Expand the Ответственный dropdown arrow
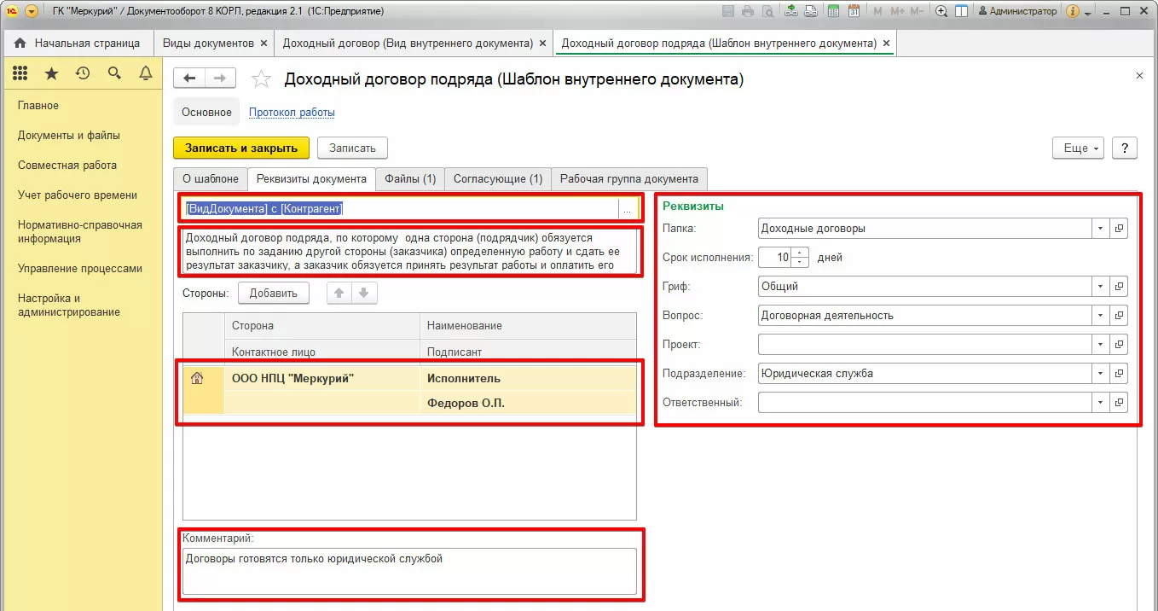The width and height of the screenshot is (1158, 611). [x=1100, y=403]
